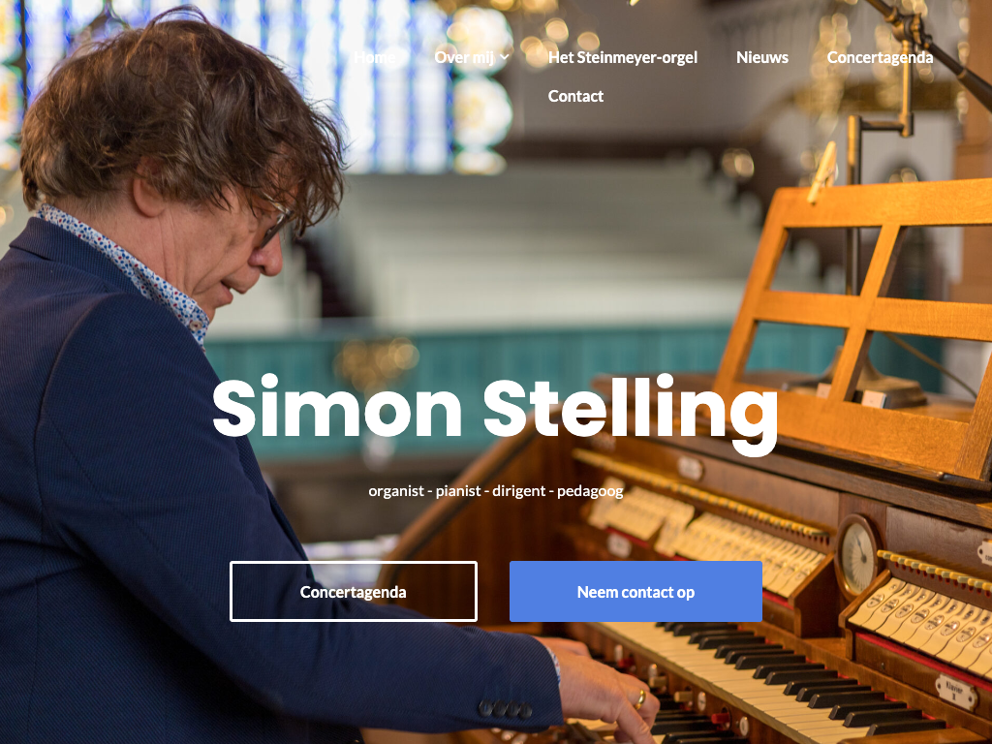Open the Home navigation link

coord(374,57)
